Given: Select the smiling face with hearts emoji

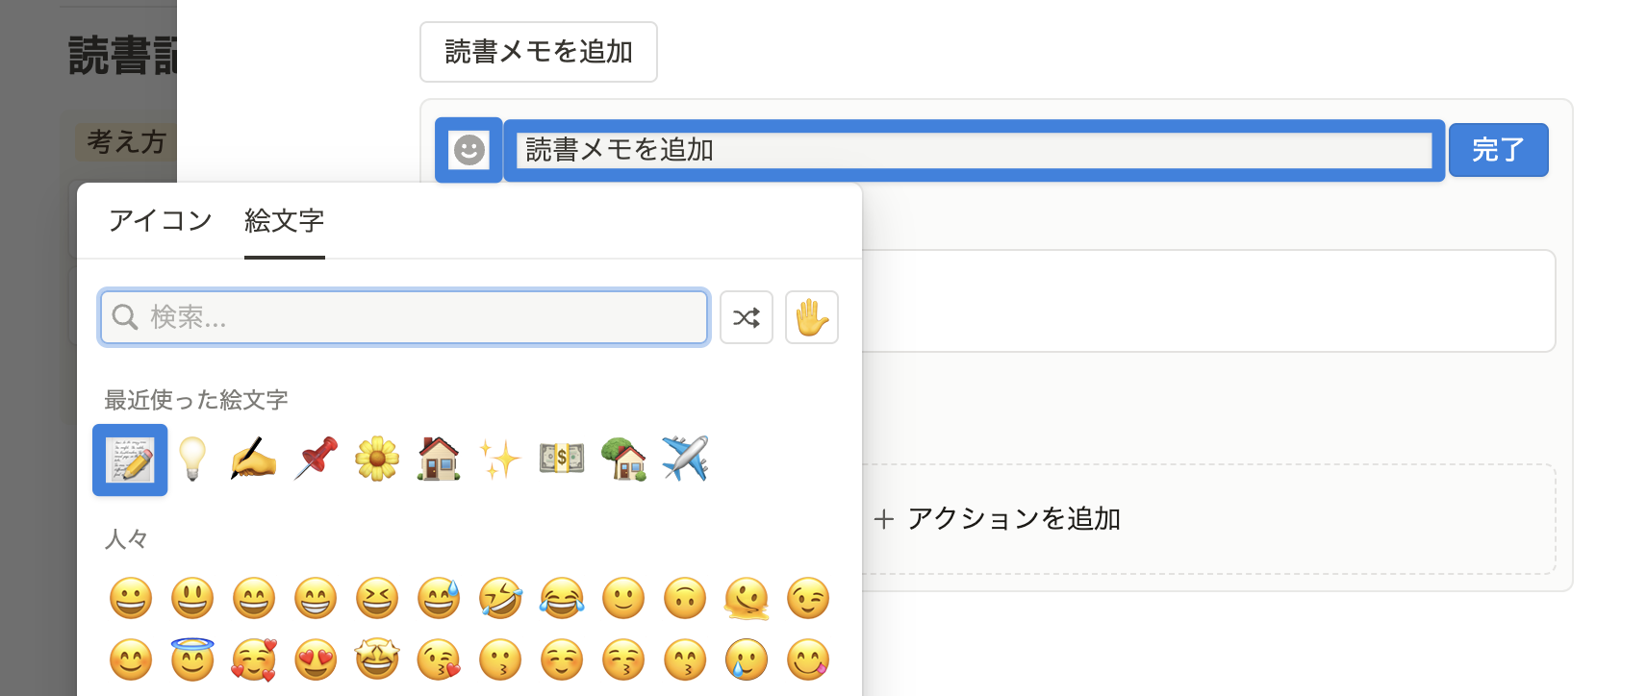Looking at the screenshot, I should coord(254,659).
